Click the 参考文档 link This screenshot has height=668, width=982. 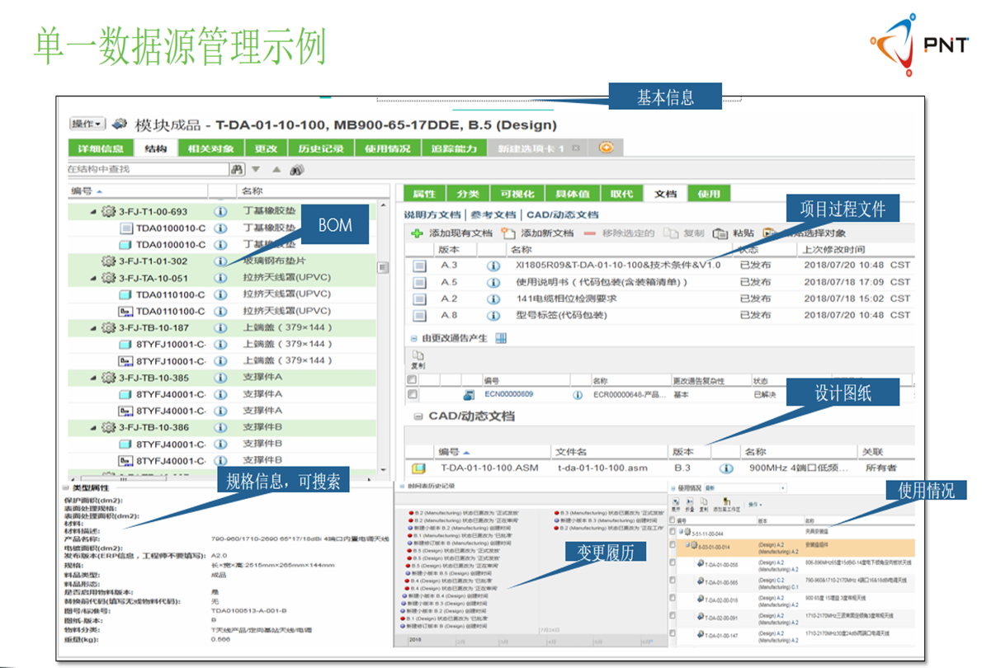[x=493, y=214]
